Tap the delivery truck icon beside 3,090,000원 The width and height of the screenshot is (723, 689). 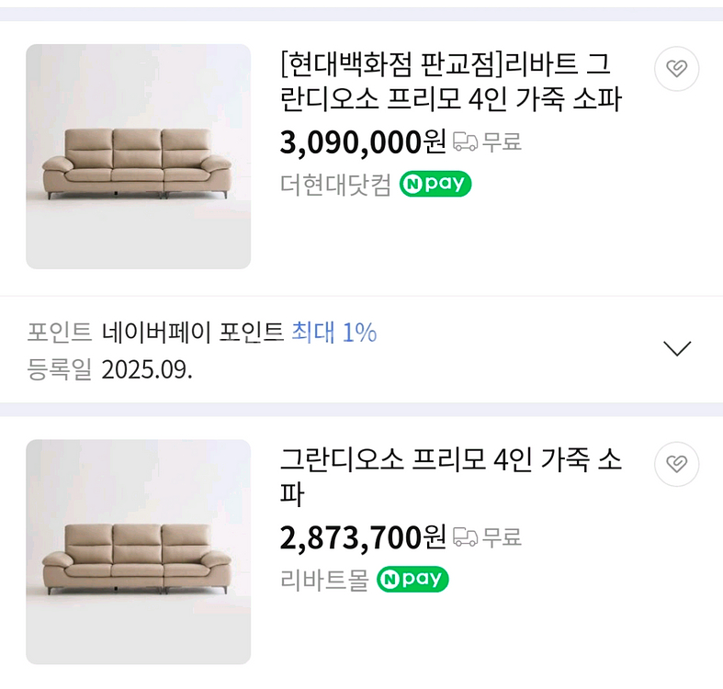coord(466,142)
